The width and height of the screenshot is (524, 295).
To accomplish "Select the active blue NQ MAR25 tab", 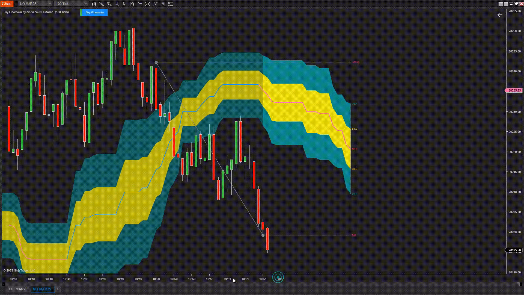I will (42, 289).
